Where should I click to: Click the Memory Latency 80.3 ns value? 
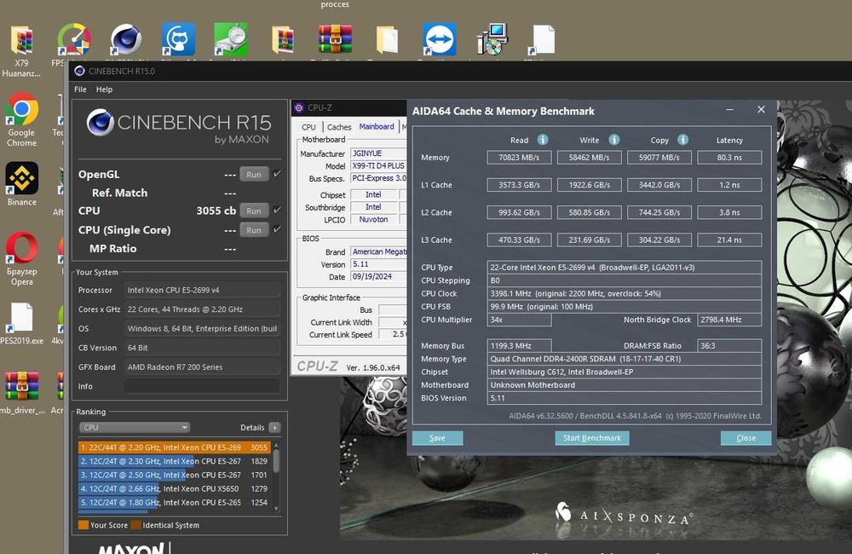[729, 158]
